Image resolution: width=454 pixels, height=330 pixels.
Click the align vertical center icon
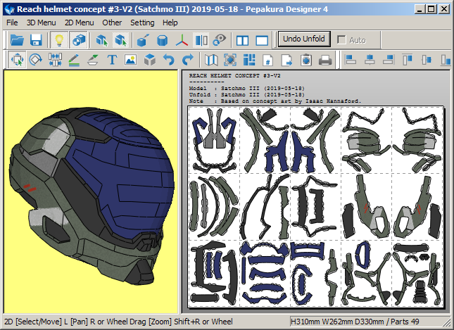pyautogui.click(x=427, y=60)
